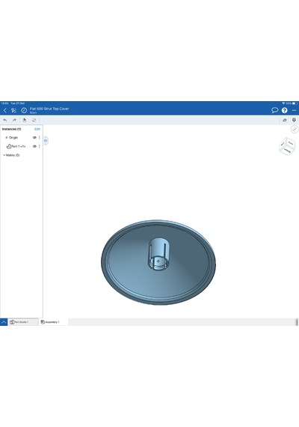Tap the Main branch label
This screenshot has width=299, height=427.
33,112
